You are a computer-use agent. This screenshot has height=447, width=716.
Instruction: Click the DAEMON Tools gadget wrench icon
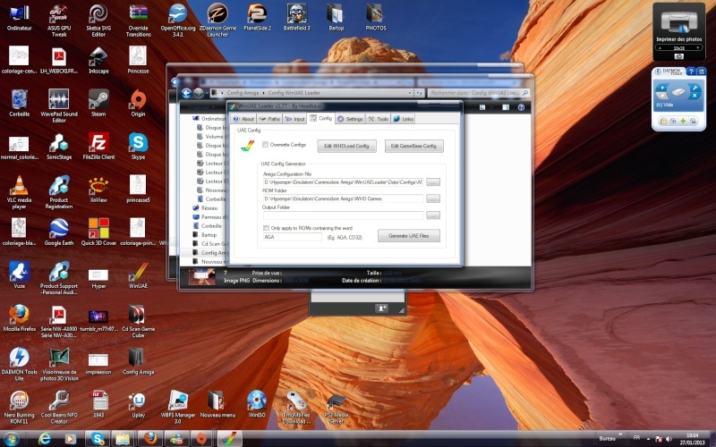coord(695,88)
